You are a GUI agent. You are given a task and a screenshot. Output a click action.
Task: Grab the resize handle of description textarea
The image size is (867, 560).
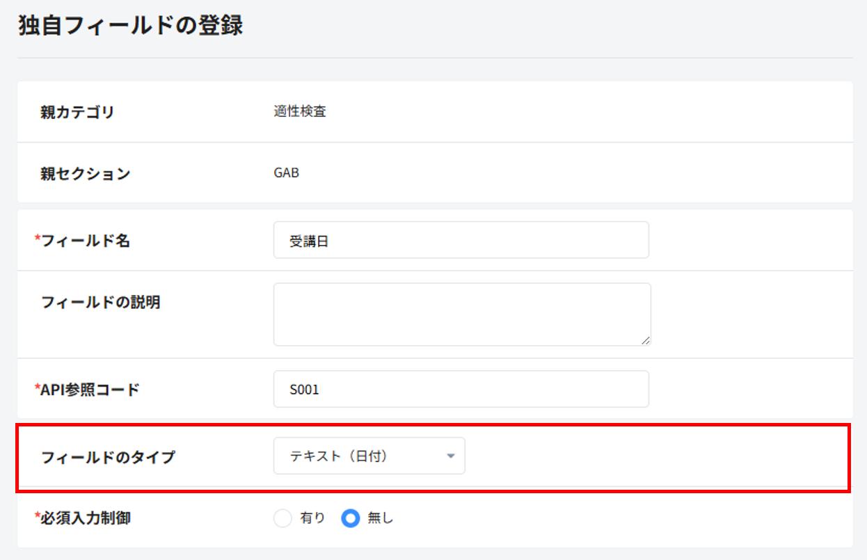[646, 340]
